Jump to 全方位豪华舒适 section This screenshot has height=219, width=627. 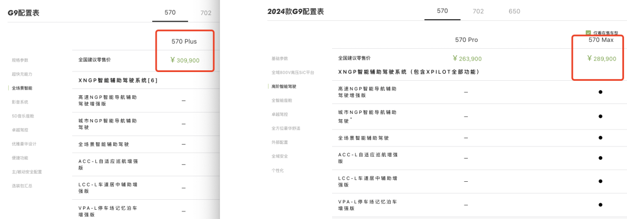click(286, 128)
